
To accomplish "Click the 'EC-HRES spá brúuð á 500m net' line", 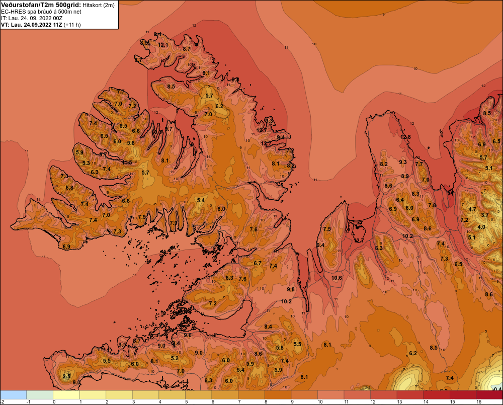I will point(41,12).
